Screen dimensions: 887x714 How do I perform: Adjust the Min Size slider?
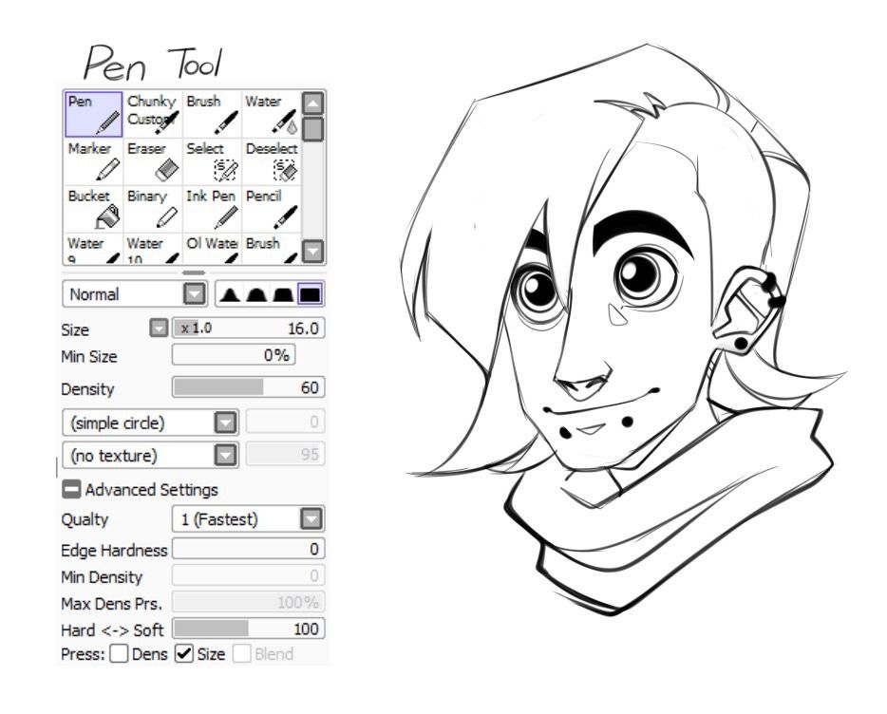(x=234, y=355)
